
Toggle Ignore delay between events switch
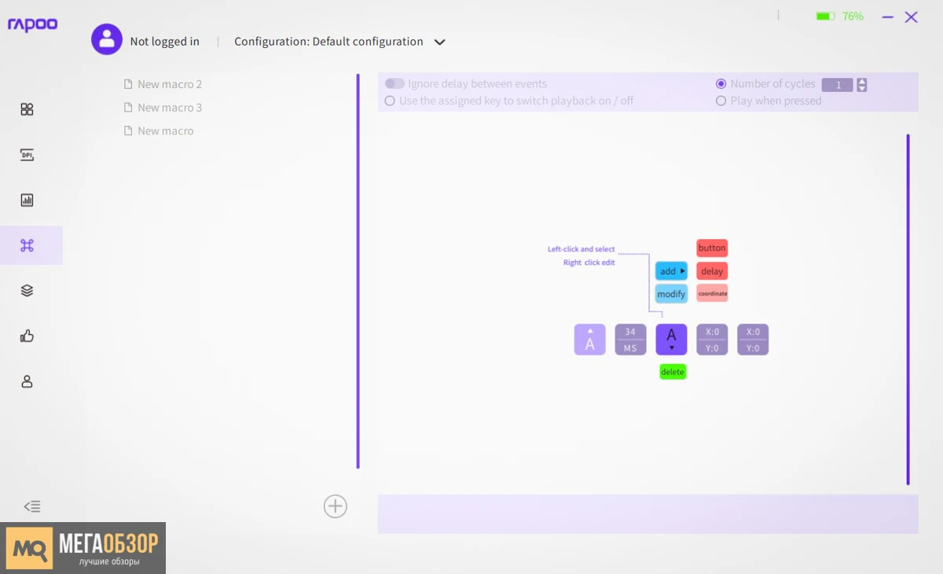[394, 84]
